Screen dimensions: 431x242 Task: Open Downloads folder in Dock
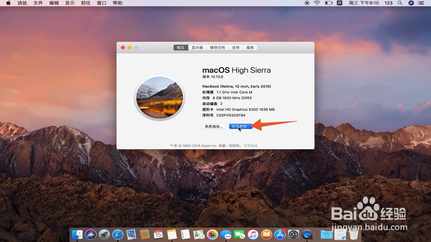(x=326, y=234)
